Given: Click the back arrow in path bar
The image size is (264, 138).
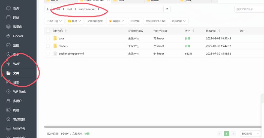Looking at the screenshot, I should pyautogui.click(x=48, y=9).
